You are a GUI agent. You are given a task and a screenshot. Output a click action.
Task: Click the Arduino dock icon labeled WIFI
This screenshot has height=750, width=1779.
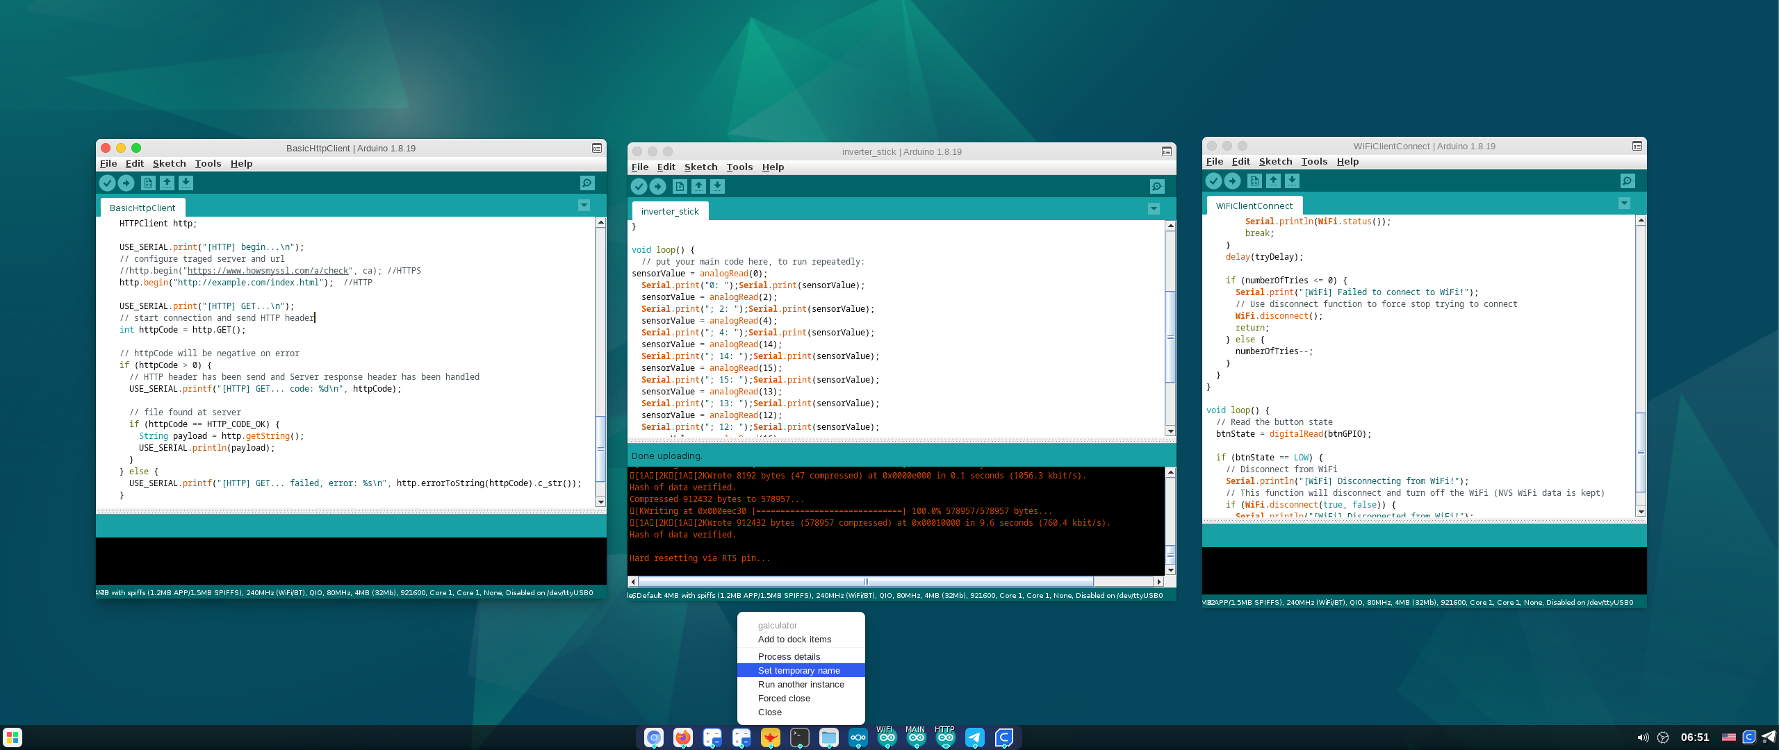(x=887, y=737)
